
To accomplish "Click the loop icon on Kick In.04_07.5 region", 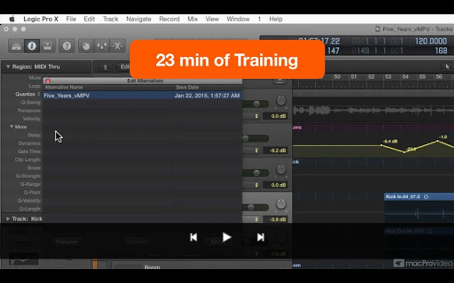I will click(x=426, y=197).
